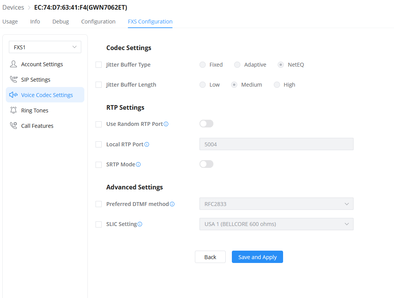Click the device name EC:74:D7:63:41:F4(GWN7062ET)
The height and width of the screenshot is (298, 394).
click(80, 8)
